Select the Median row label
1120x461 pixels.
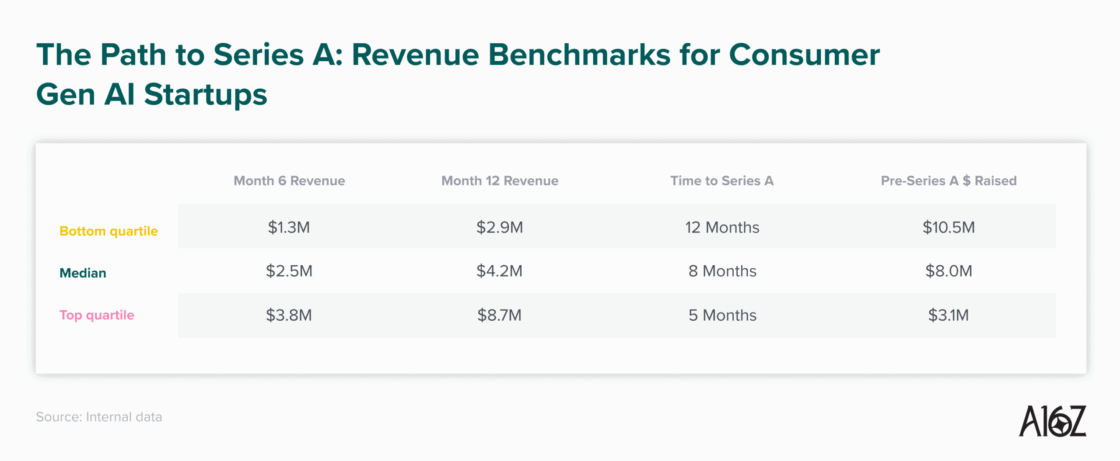pos(83,273)
